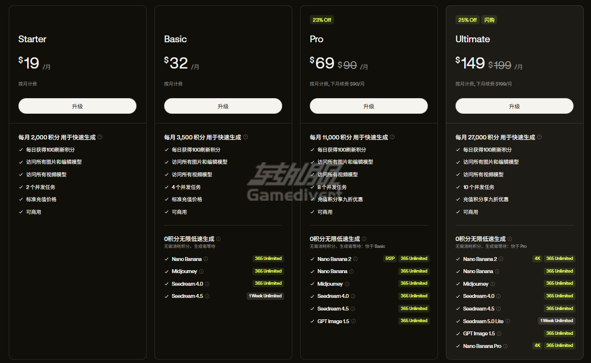The image size is (591, 363).
Task: Click the Nano Banana 2 info icon in Pro plan
Action: 355,259
